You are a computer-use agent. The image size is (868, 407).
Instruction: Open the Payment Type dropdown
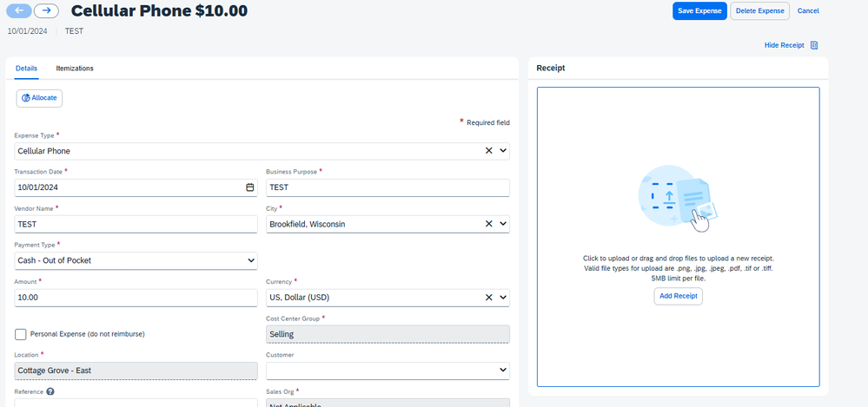(x=136, y=260)
